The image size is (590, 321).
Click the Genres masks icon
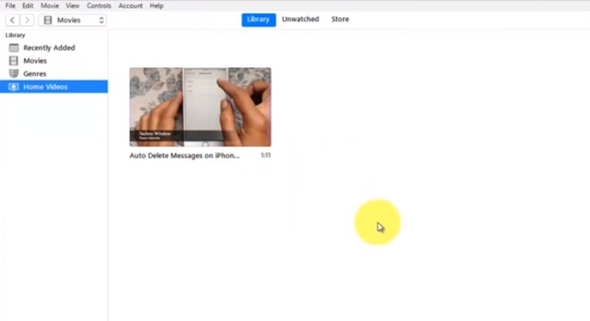coord(14,74)
